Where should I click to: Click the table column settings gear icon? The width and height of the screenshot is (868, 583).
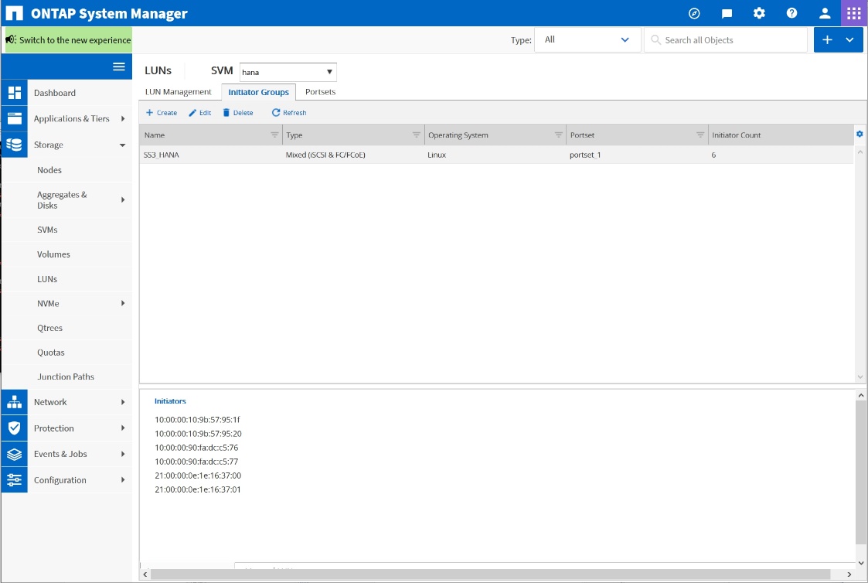(859, 135)
